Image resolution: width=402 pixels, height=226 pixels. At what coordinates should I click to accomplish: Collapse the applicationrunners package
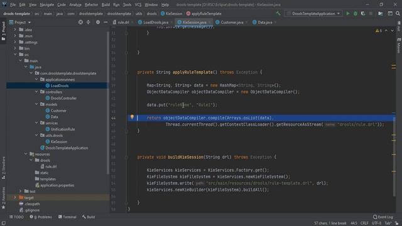coord(36,80)
